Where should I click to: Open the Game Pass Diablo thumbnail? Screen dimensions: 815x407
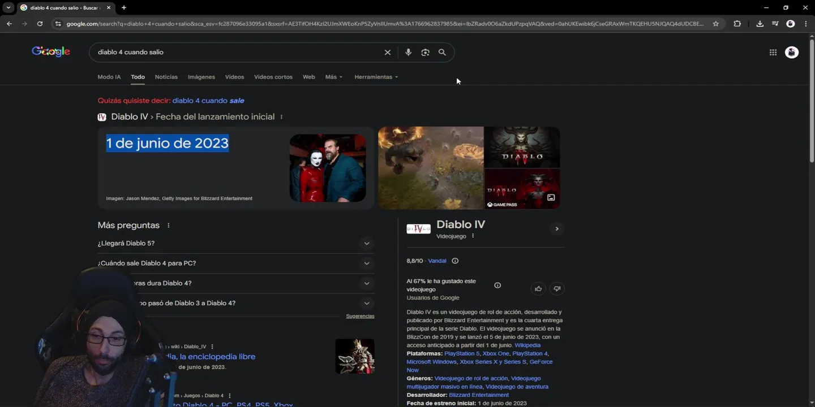tap(522, 189)
